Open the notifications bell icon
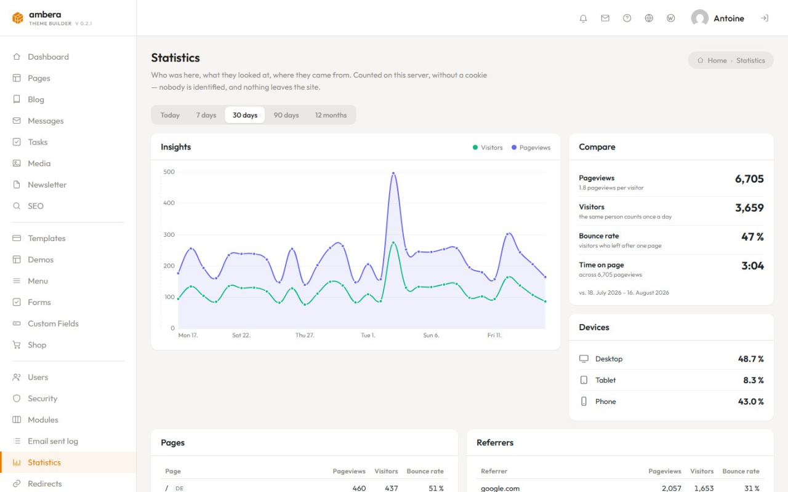Screen dimensions: 788x492 584,18
